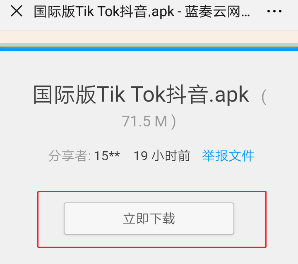
Task: Select the page title in the header bar
Action: click(x=142, y=12)
